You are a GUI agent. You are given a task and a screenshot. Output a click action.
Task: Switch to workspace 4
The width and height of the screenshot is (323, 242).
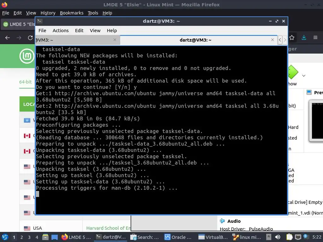point(37,237)
